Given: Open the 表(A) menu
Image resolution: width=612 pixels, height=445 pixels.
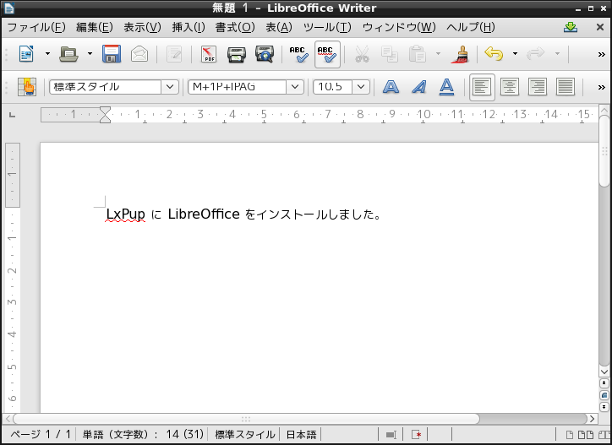Looking at the screenshot, I should [279, 27].
